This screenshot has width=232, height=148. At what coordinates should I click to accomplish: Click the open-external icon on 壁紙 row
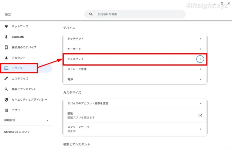click(200, 116)
